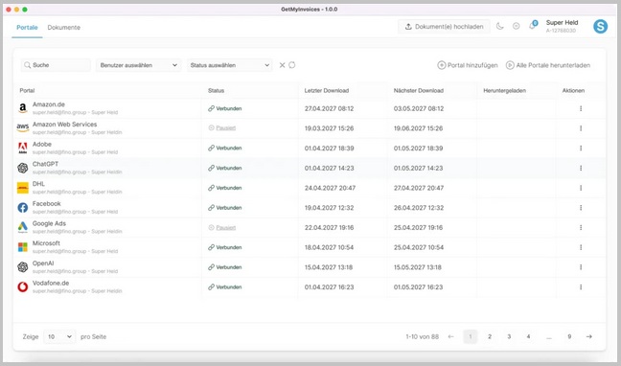Image resolution: width=621 pixels, height=366 pixels.
Task: Open actions menu for Adobe row
Action: [x=581, y=149]
